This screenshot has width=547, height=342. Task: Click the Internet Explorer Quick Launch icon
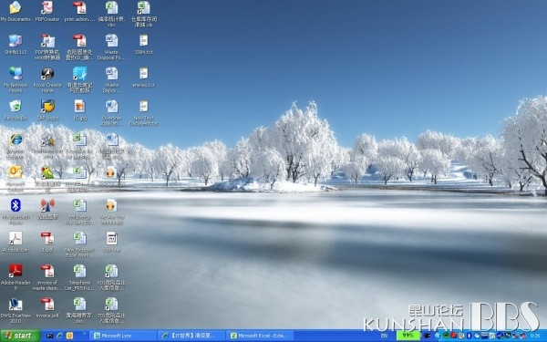point(59,336)
